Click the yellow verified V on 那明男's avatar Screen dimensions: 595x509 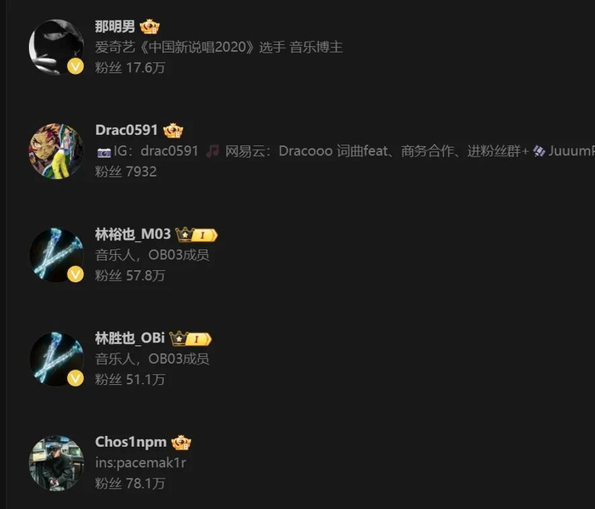tap(76, 66)
